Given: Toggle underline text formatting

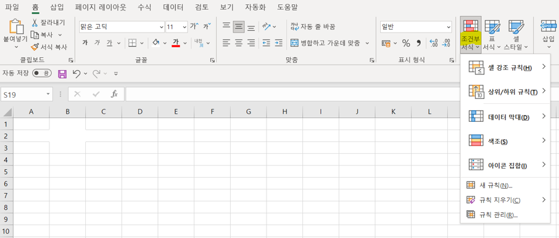Looking at the screenshot, I should coord(109,43).
